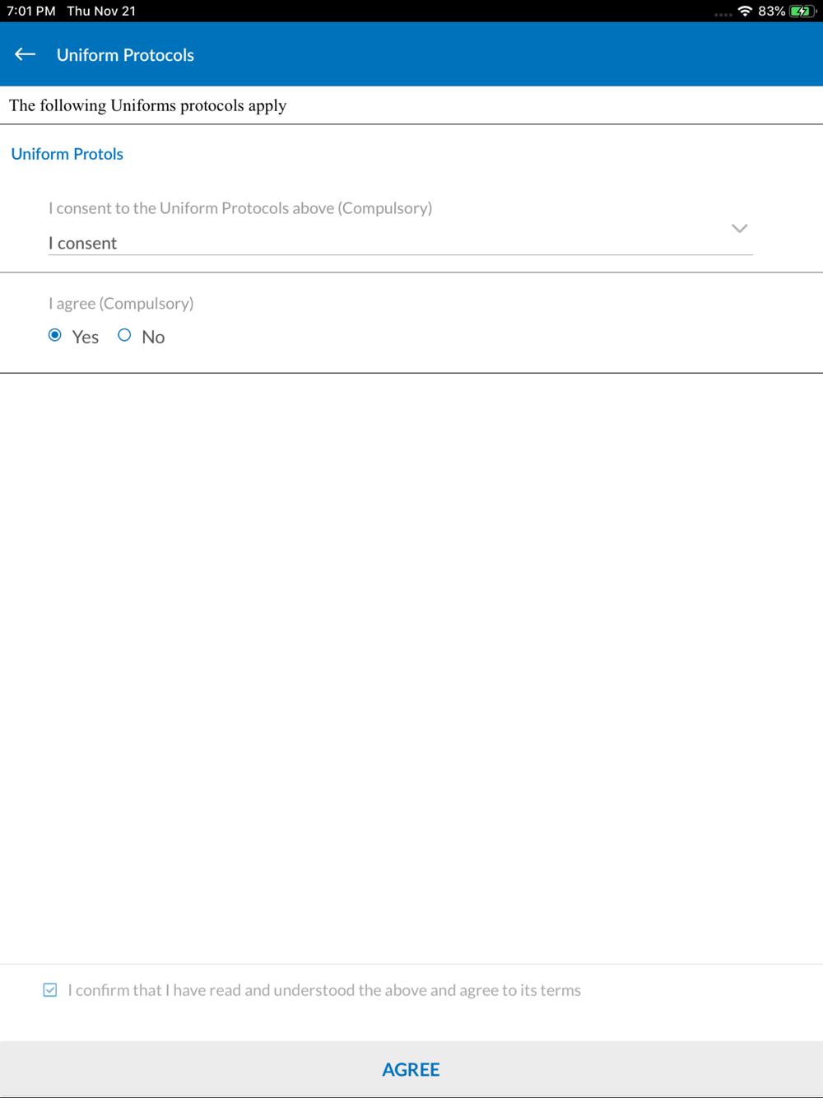The width and height of the screenshot is (823, 1098).
Task: Tap 'The following Uniforms protocols apply' text
Action: click(148, 105)
